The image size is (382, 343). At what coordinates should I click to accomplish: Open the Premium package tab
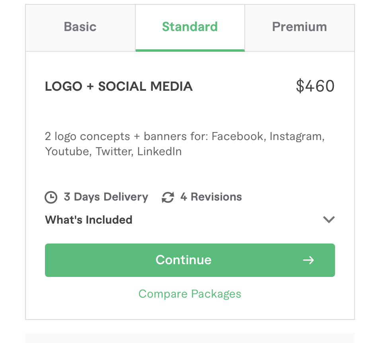299,27
